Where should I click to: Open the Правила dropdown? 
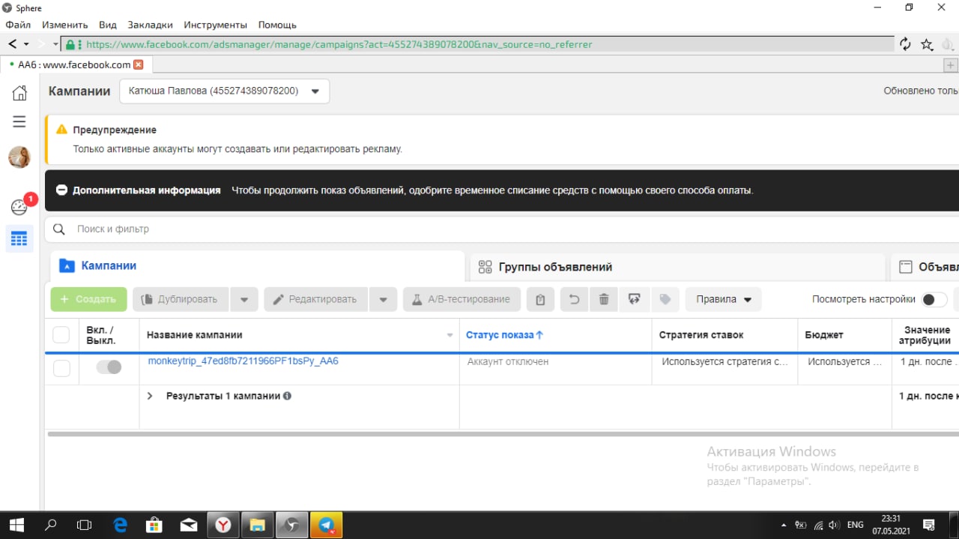pos(723,299)
